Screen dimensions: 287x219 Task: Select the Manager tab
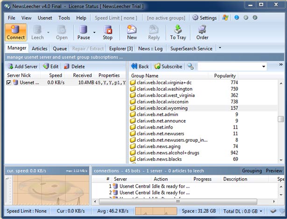coord(17,48)
